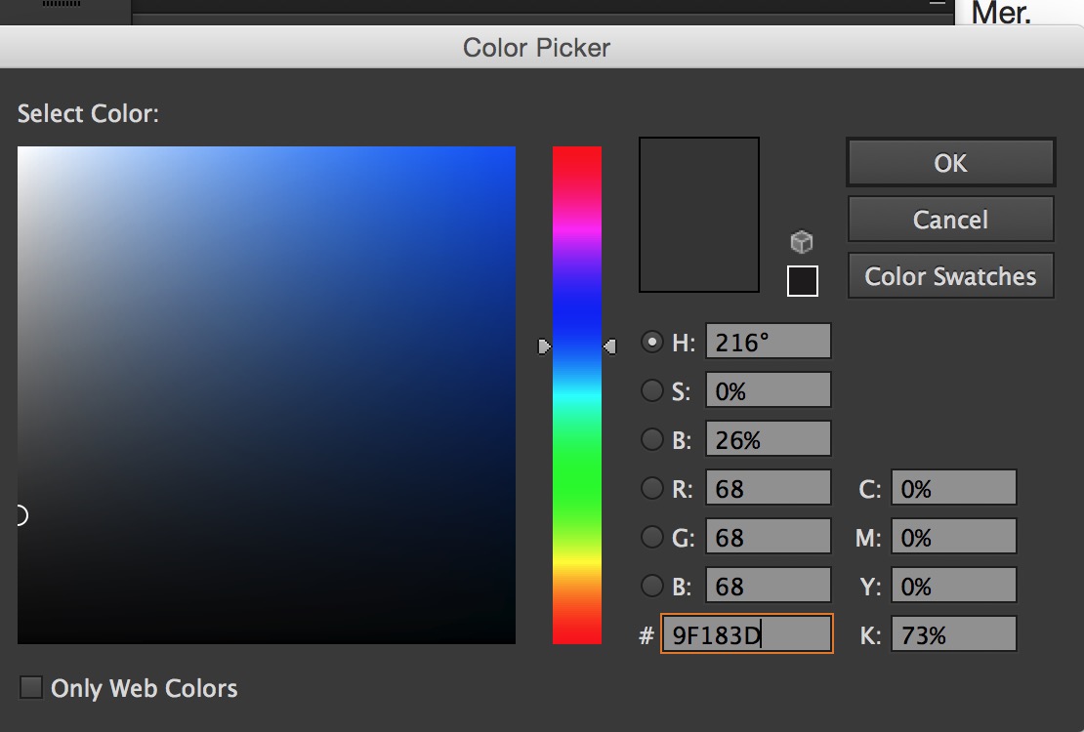Confirm the color with OK
Viewport: 1084px width, 732px height.
[950, 162]
